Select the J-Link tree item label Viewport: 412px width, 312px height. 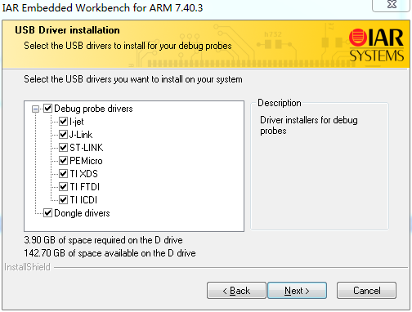81,135
